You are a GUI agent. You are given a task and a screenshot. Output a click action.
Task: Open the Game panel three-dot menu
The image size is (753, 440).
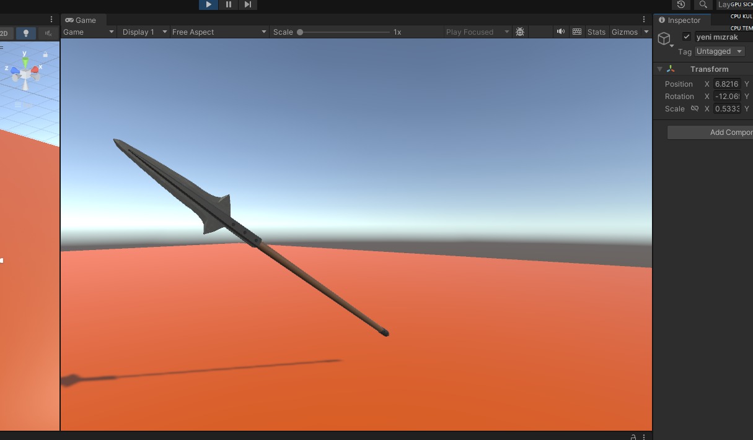pos(644,20)
